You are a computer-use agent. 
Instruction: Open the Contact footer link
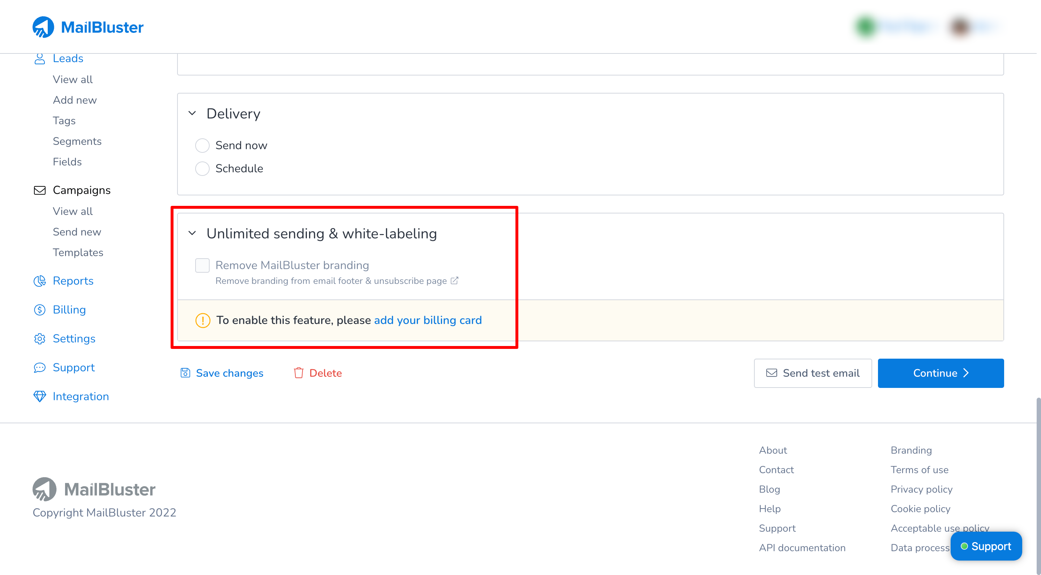coord(776,470)
